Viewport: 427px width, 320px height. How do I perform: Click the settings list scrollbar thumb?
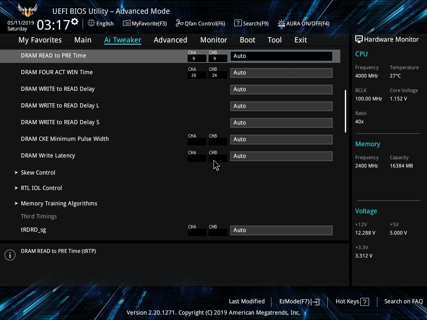point(345,111)
